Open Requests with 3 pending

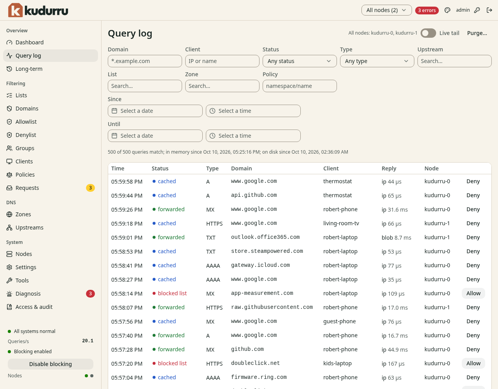coord(51,188)
